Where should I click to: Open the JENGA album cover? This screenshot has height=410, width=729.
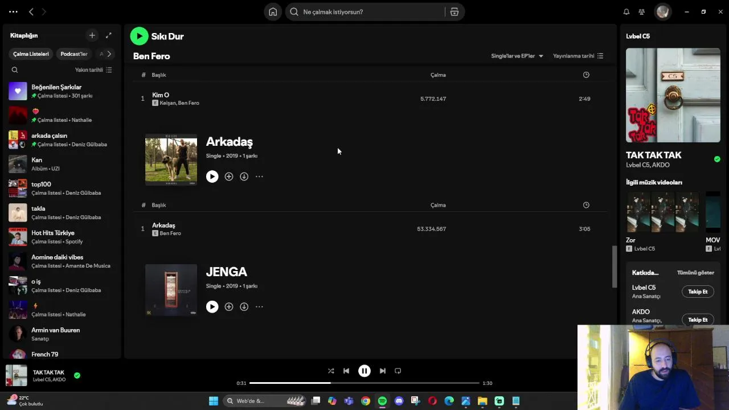coord(171,290)
